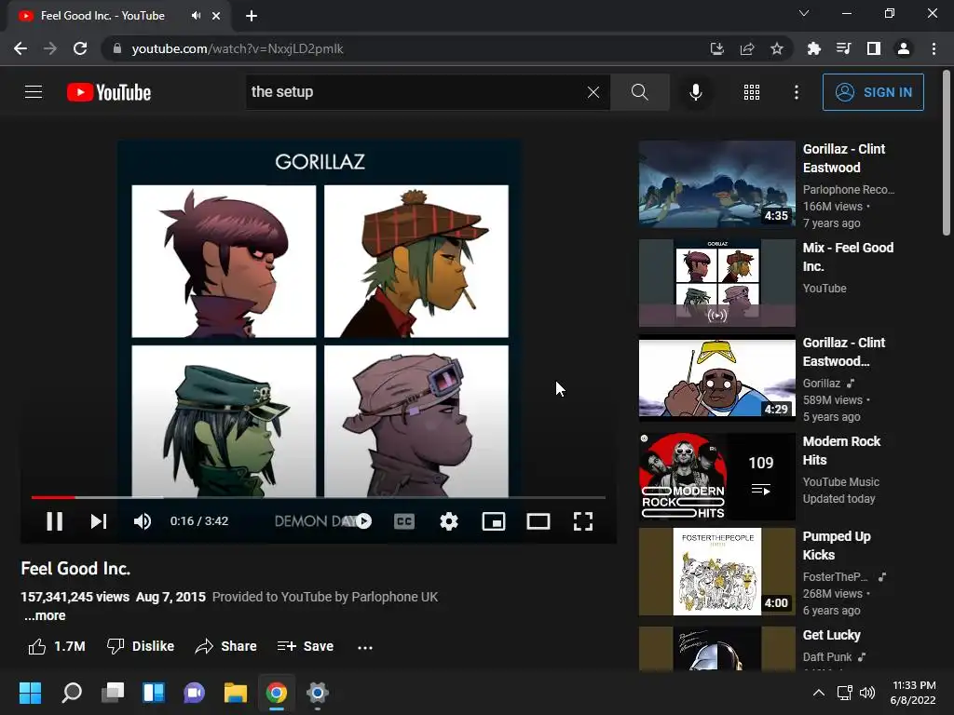
Task: Open Pumped Up Kicks video thumbnail
Action: pyautogui.click(x=716, y=572)
